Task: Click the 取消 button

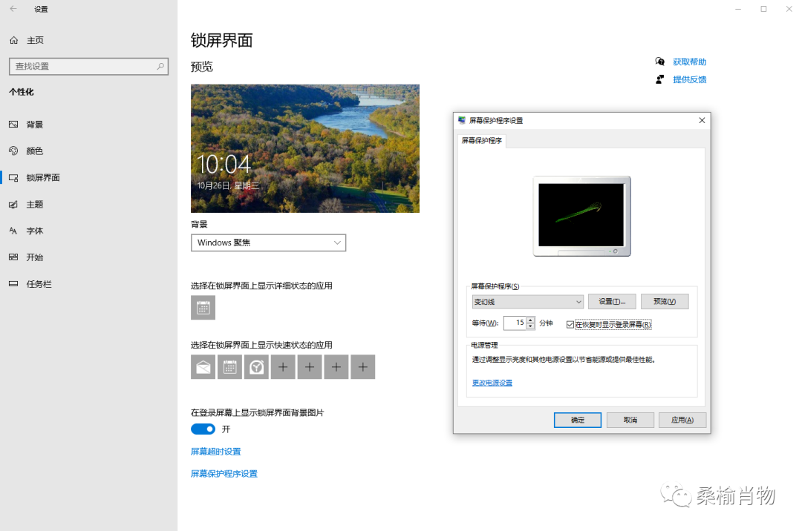Action: 630,420
